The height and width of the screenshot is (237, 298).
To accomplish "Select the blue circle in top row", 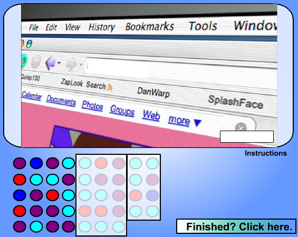I will 36,163.
